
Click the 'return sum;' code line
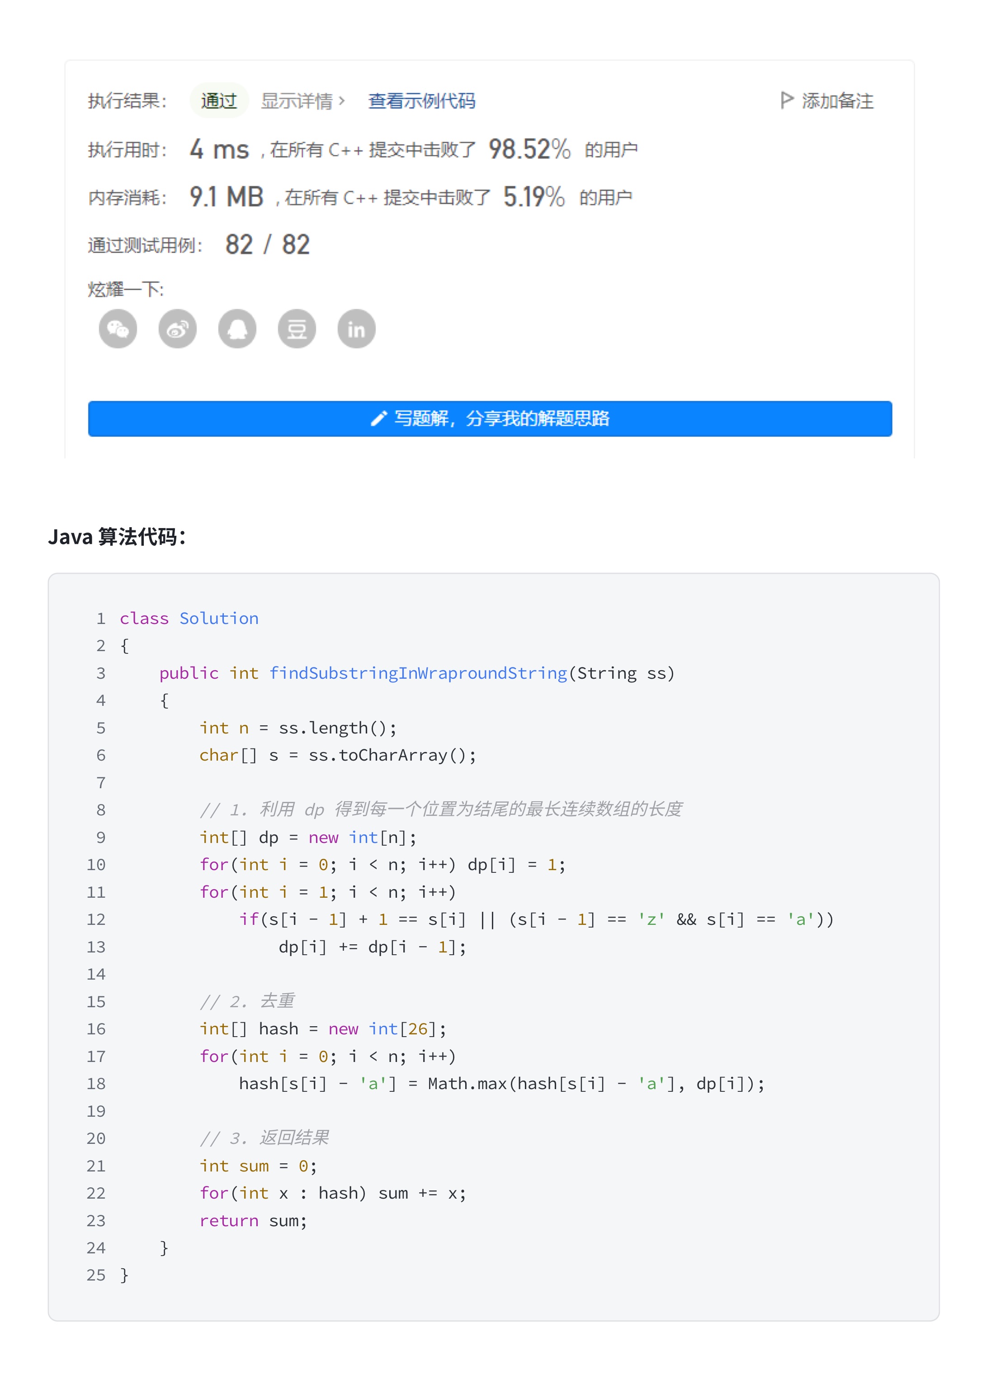click(x=253, y=1221)
